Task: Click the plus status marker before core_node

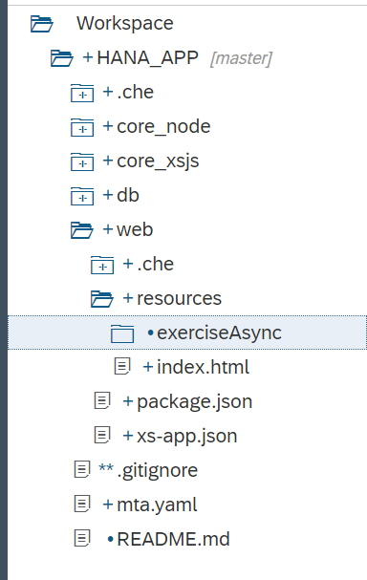Action: pyautogui.click(x=108, y=126)
